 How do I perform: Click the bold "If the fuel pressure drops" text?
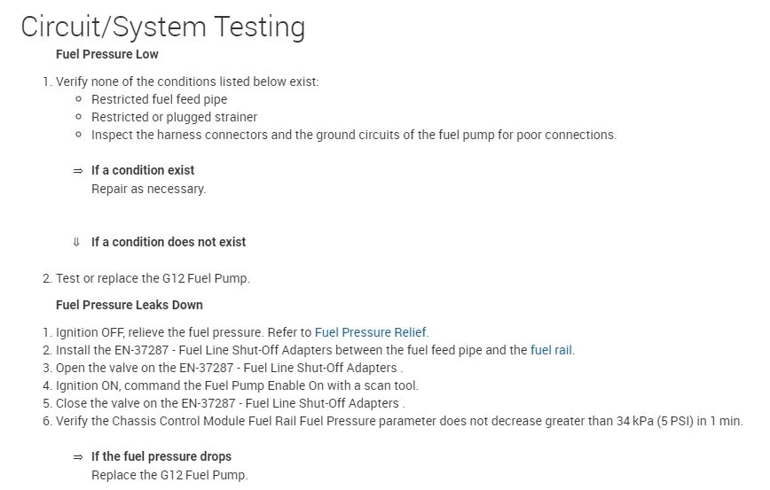click(161, 456)
